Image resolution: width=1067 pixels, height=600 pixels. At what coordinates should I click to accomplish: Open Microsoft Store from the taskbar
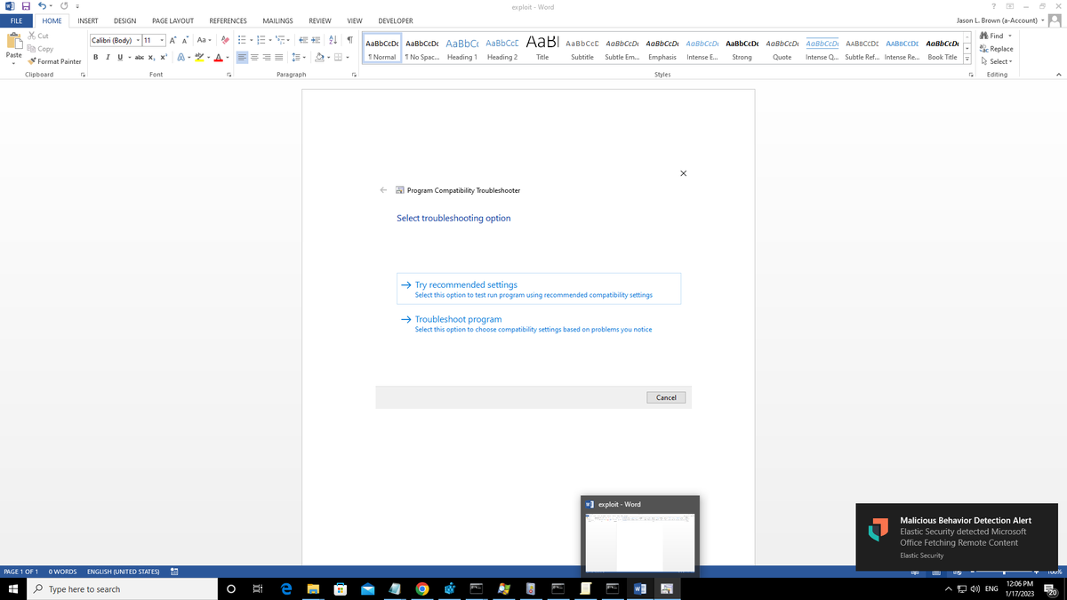point(340,588)
